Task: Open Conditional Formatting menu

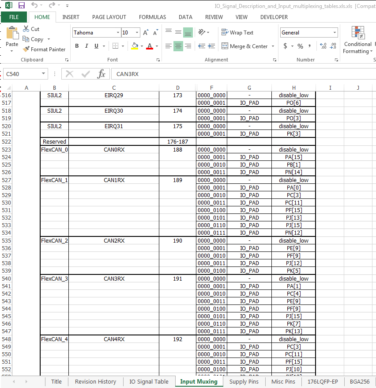Action: 358,40
